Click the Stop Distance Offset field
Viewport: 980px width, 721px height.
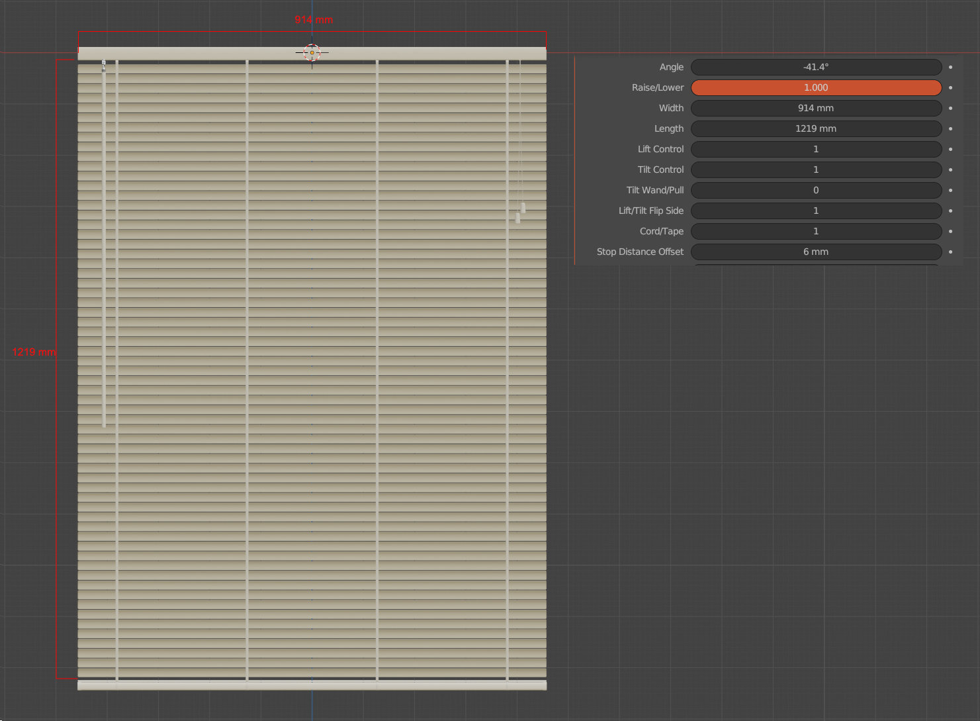[816, 252]
